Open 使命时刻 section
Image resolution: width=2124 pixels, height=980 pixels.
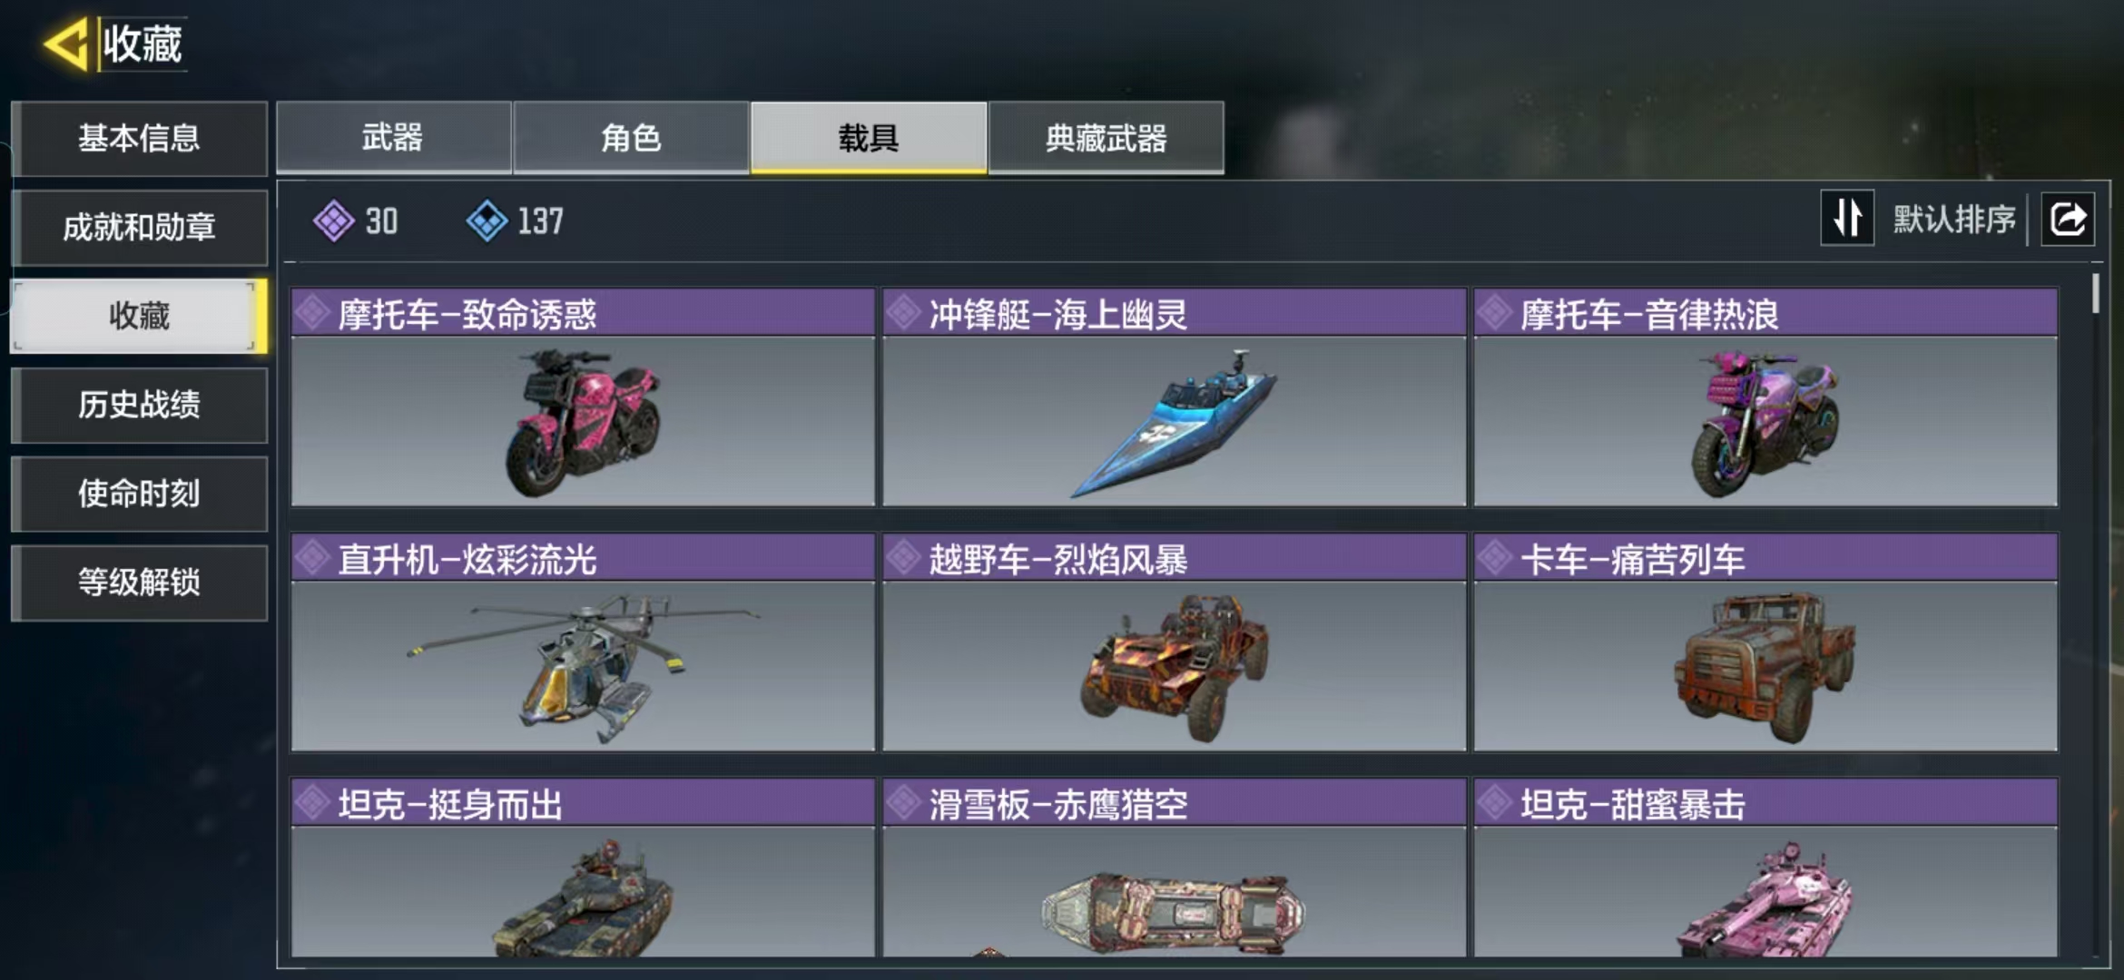click(x=139, y=494)
